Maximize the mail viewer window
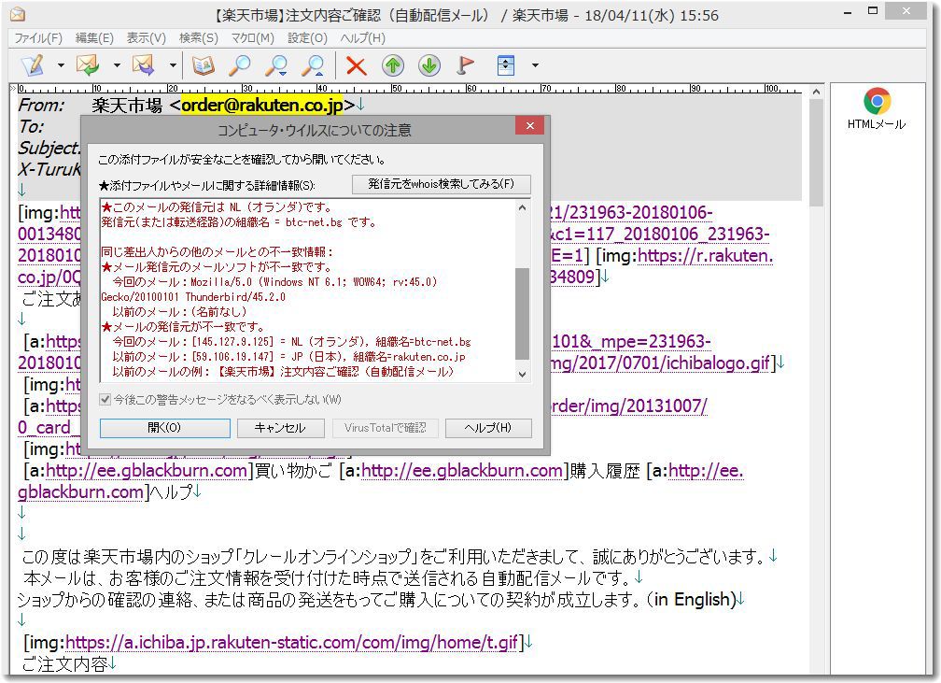This screenshot has height=683, width=941. coord(873,11)
